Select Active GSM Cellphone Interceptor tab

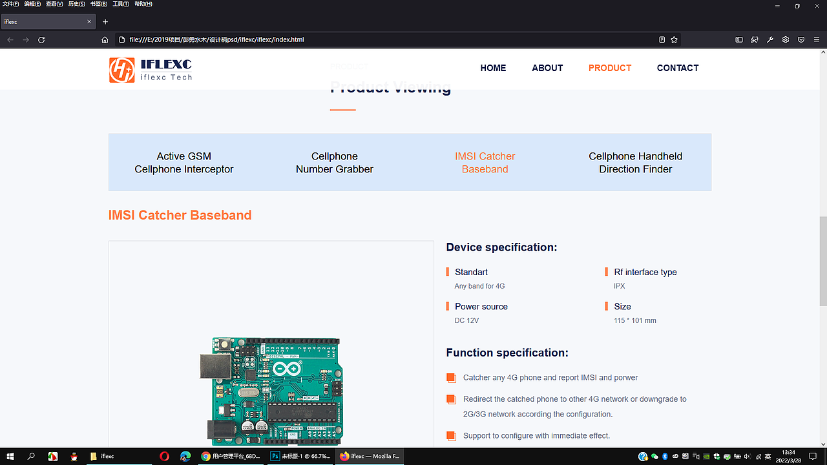pos(184,163)
